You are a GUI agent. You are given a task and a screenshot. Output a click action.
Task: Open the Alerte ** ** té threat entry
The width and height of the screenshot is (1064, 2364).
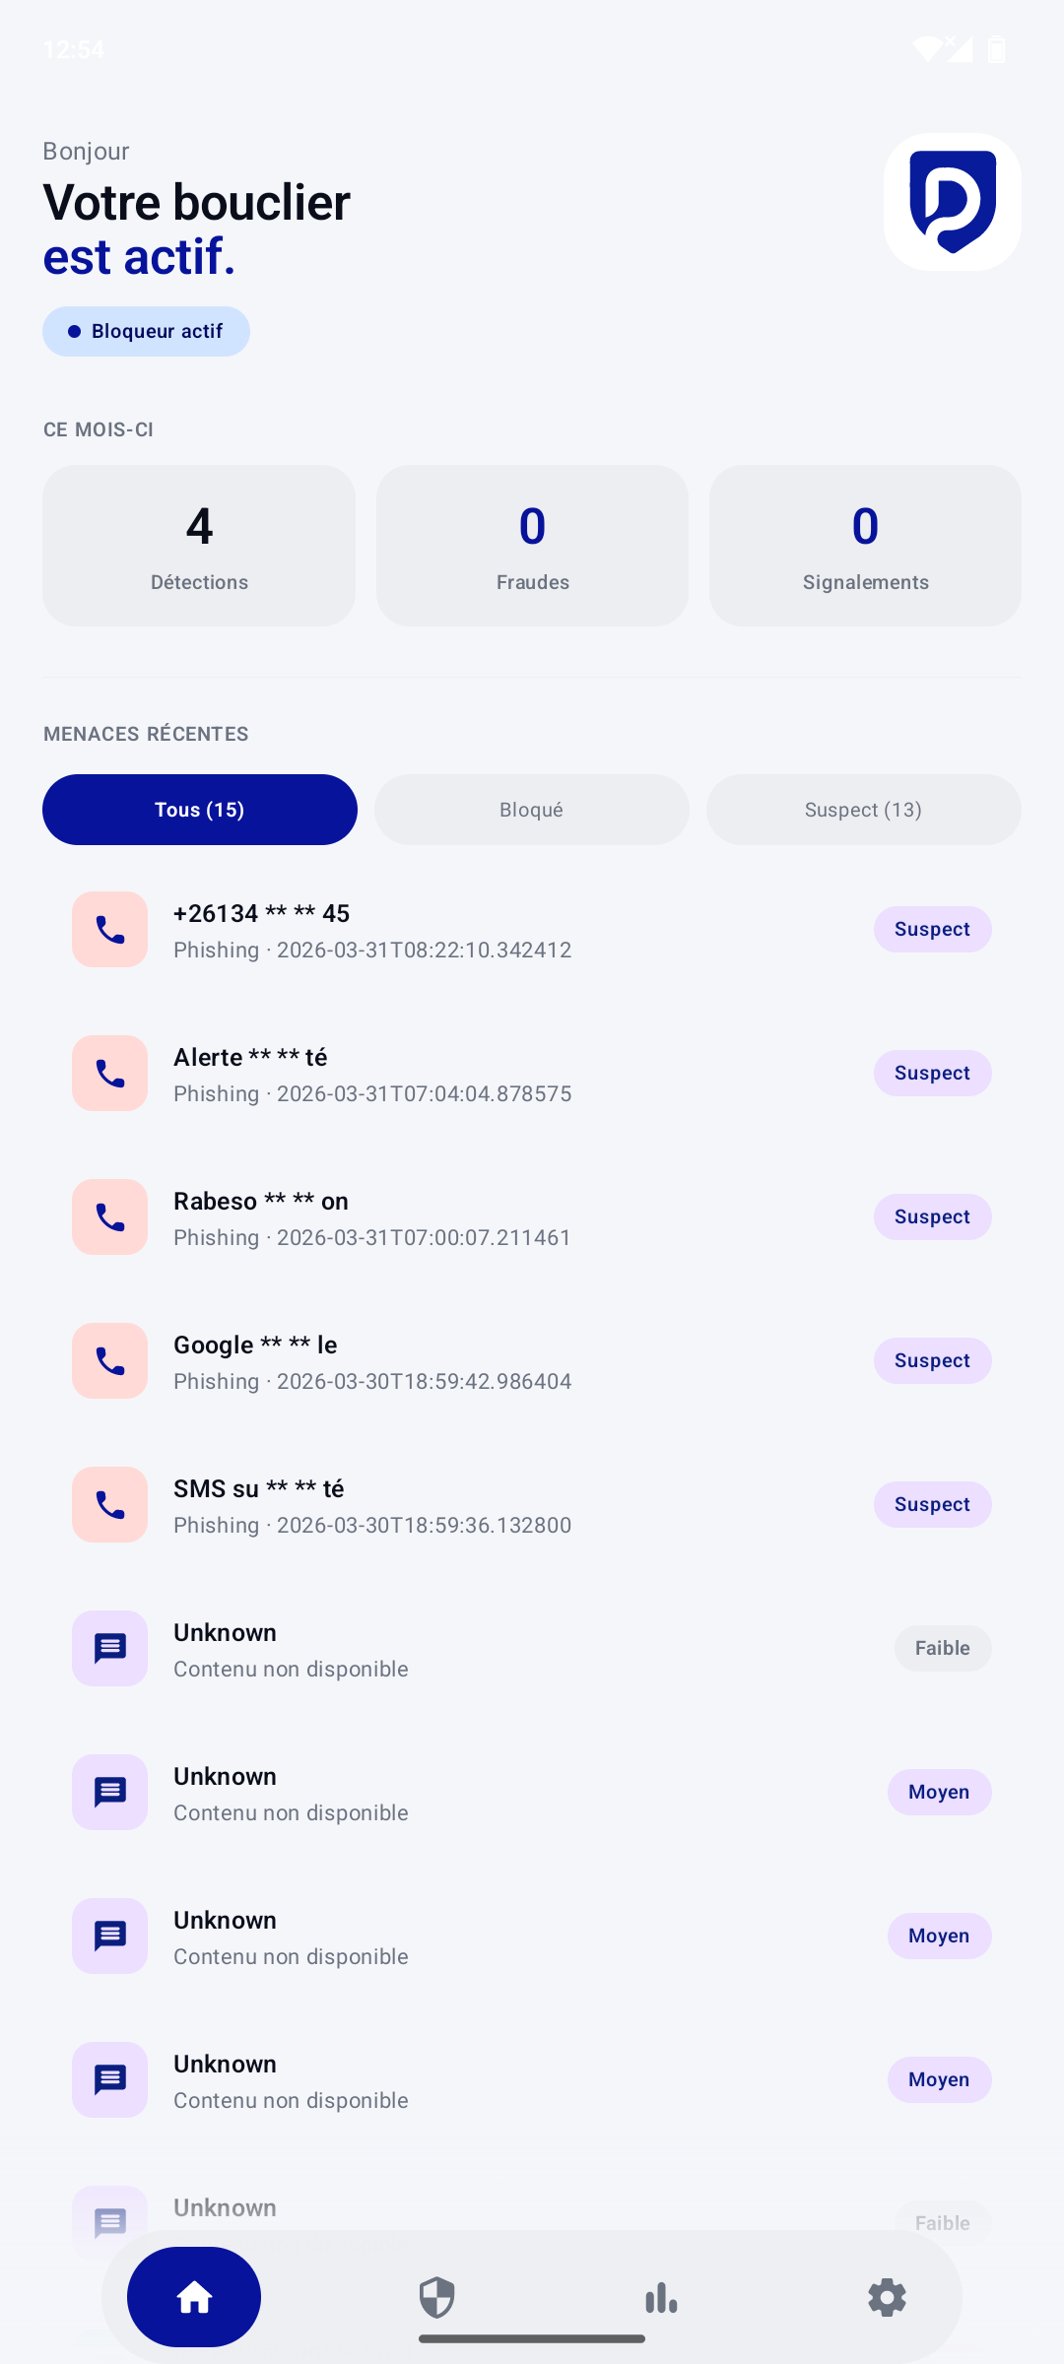pos(443,1073)
